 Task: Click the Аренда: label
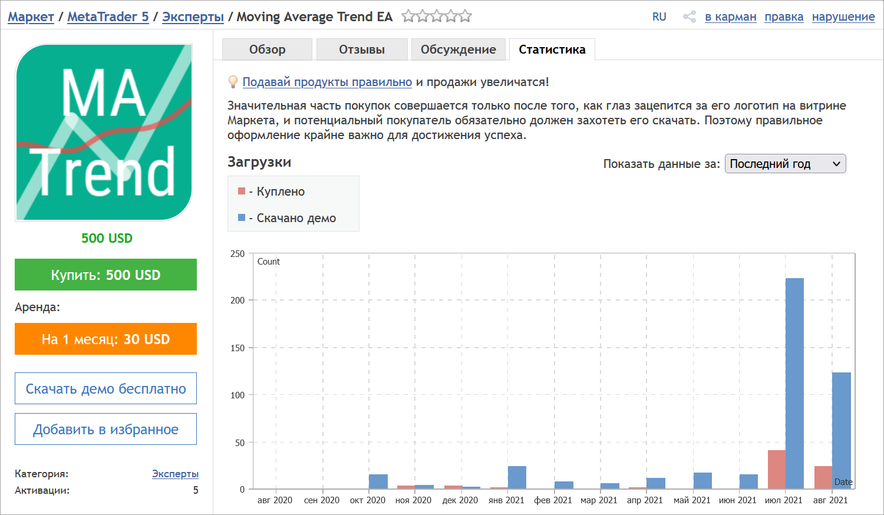click(x=37, y=307)
